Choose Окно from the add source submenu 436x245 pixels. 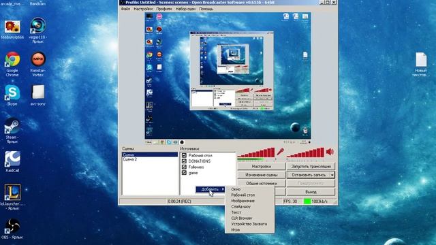[249, 189]
